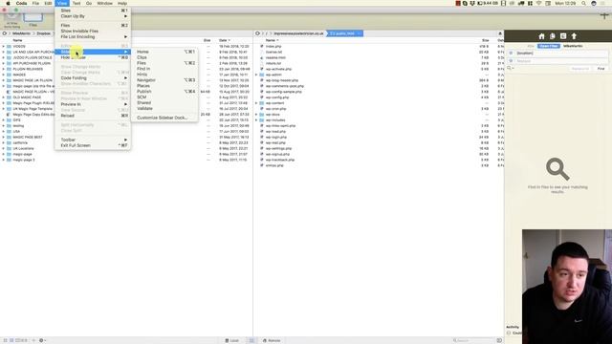The width and height of the screenshot is (612, 344).
Task: Click the local pane history icon
Action: coord(5,33)
